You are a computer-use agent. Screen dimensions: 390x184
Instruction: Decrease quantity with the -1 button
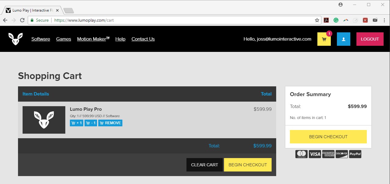point(91,123)
